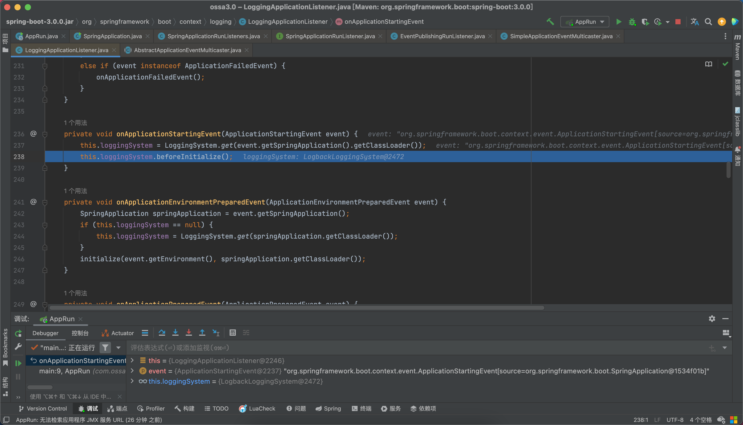Select frame 'main:9, AppRun'
Viewport: 743px width, 425px height.
[76, 371]
